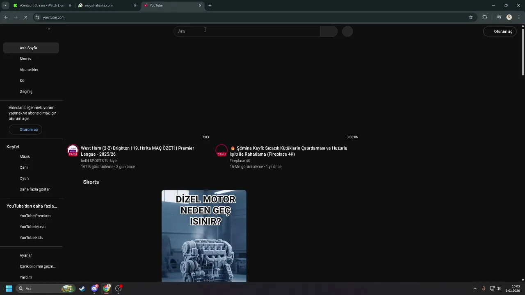Stop loading the YouTube page
The height and width of the screenshot is (295, 525).
coord(25,17)
